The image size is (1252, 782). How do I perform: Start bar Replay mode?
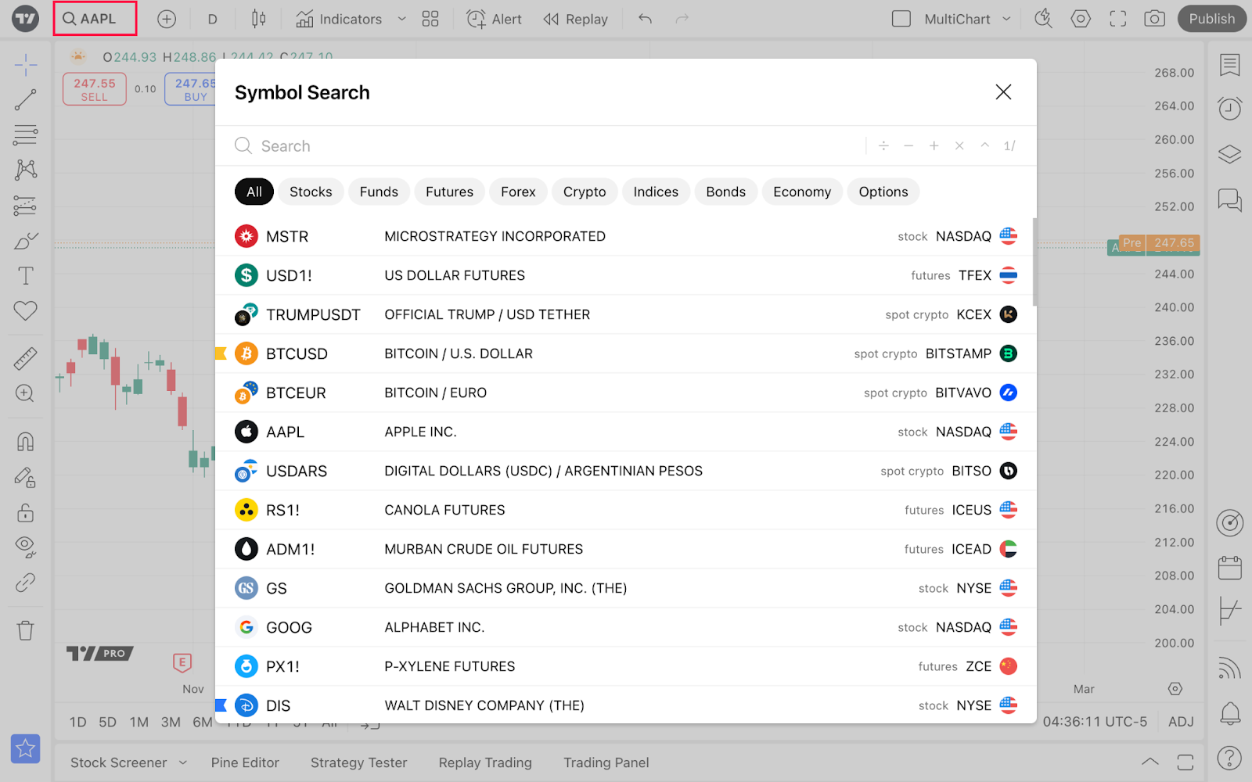pyautogui.click(x=575, y=19)
